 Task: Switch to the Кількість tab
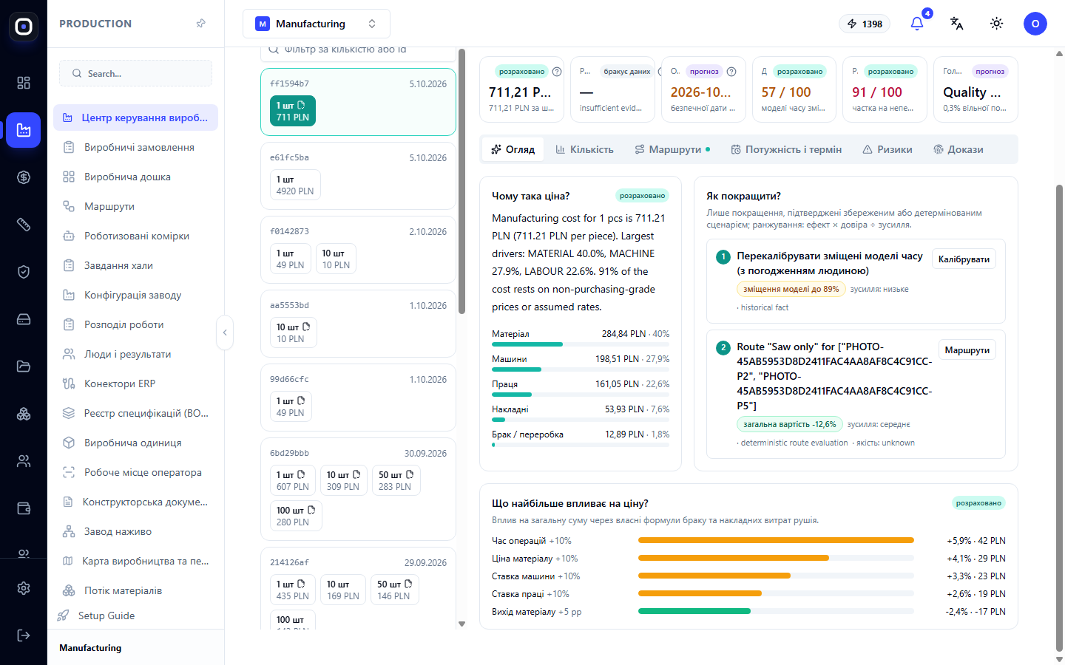point(584,149)
